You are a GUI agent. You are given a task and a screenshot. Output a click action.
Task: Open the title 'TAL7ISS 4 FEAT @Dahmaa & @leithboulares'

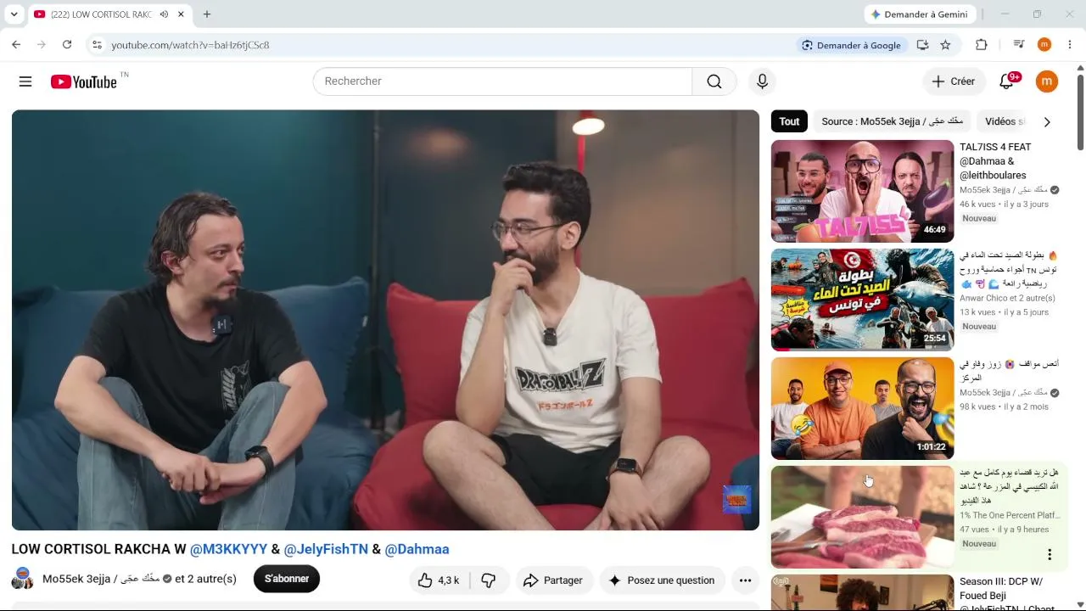[995, 161]
